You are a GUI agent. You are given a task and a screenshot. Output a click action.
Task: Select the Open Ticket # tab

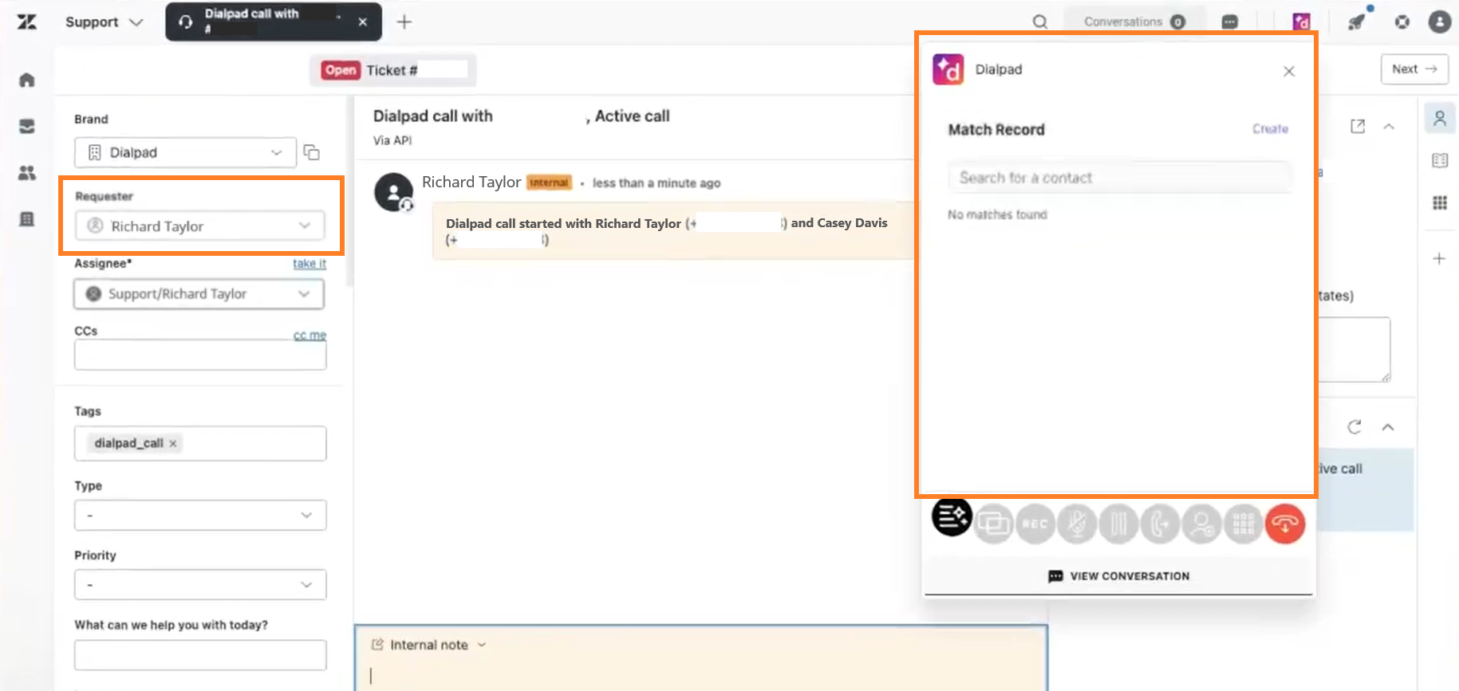393,70
